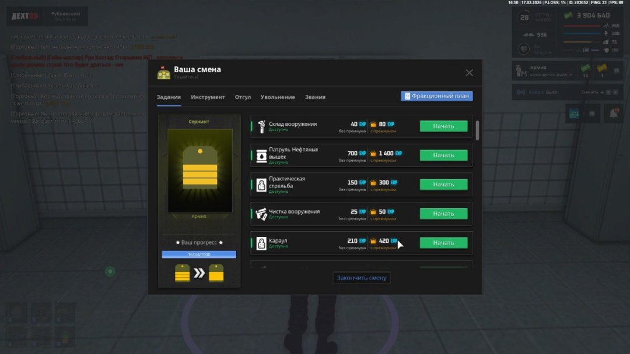Open the Звания tab
Image resolution: width=630 pixels, height=354 pixels.
point(315,97)
